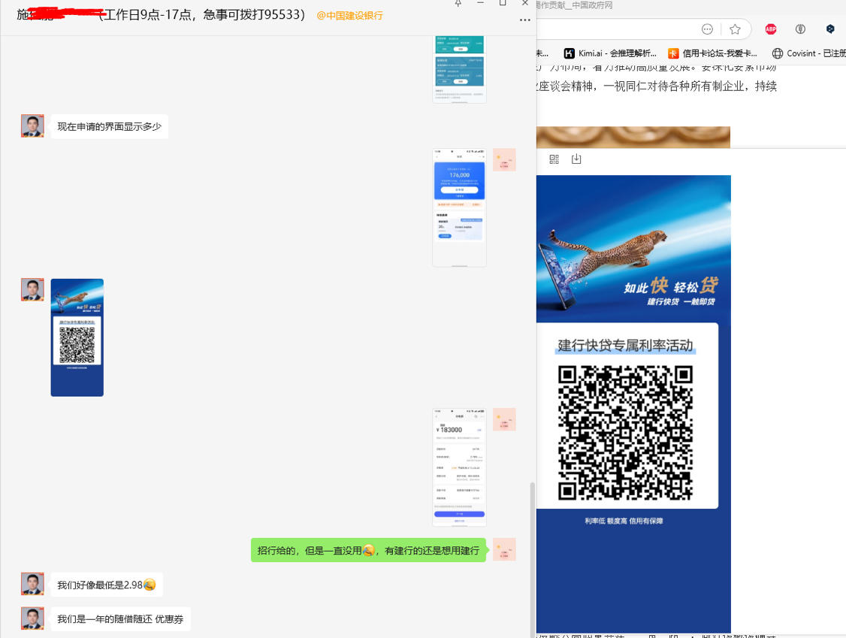This screenshot has height=638, width=846.
Task: Open the 信用卡论坛-我爱卡 bookmark
Action: coord(712,53)
